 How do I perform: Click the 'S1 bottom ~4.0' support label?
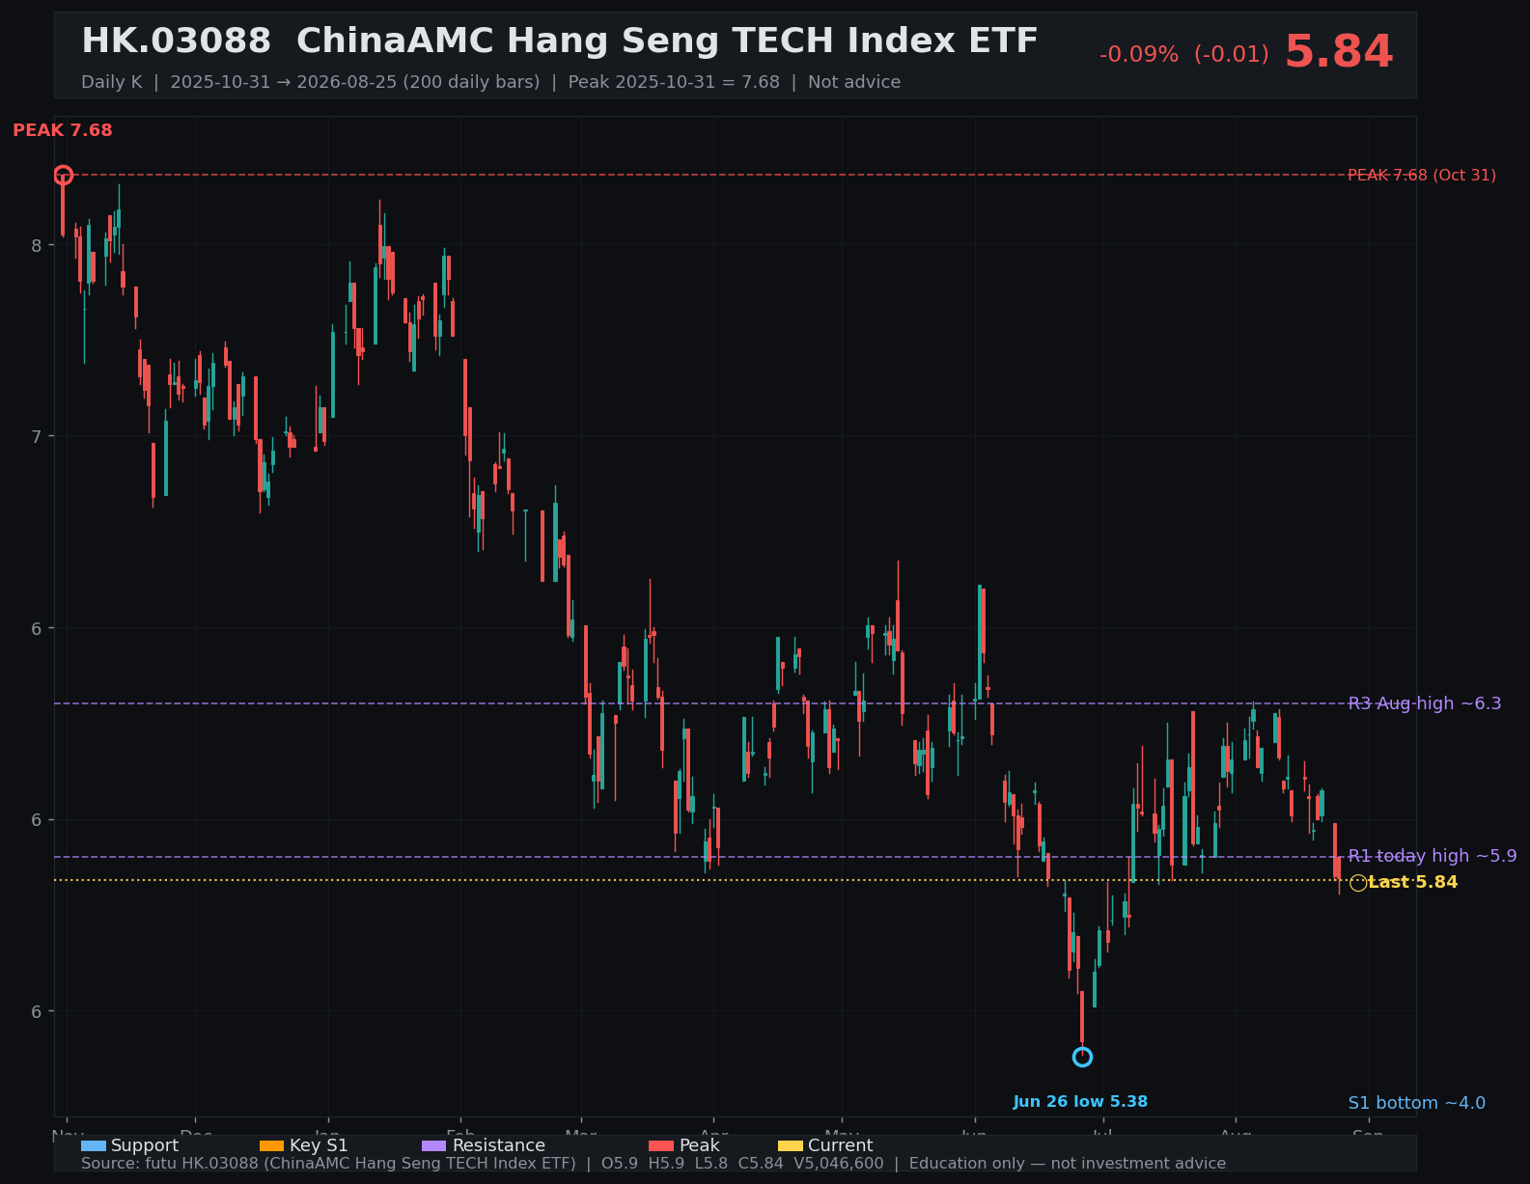click(x=1417, y=1103)
